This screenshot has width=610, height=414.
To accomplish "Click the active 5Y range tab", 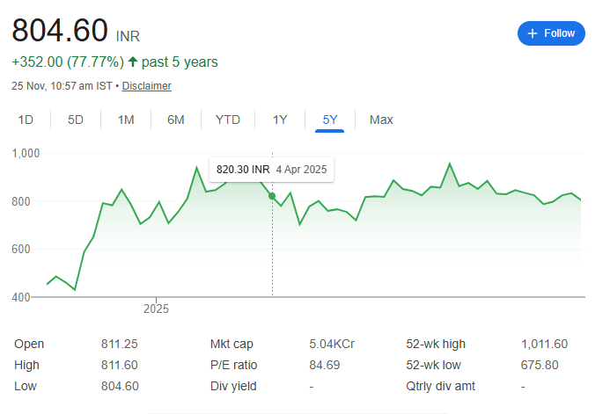I will click(x=330, y=120).
